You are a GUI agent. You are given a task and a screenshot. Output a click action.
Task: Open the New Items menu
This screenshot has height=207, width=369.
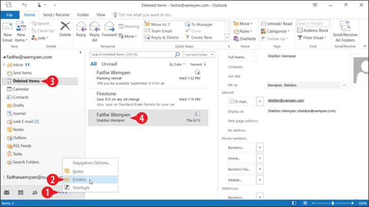tap(21, 31)
